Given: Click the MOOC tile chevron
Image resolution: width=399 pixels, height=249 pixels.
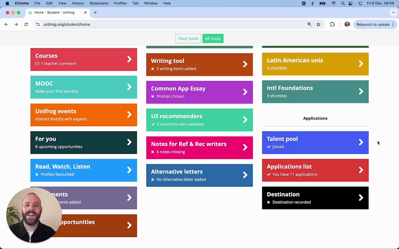Looking at the screenshot, I should [x=129, y=87].
